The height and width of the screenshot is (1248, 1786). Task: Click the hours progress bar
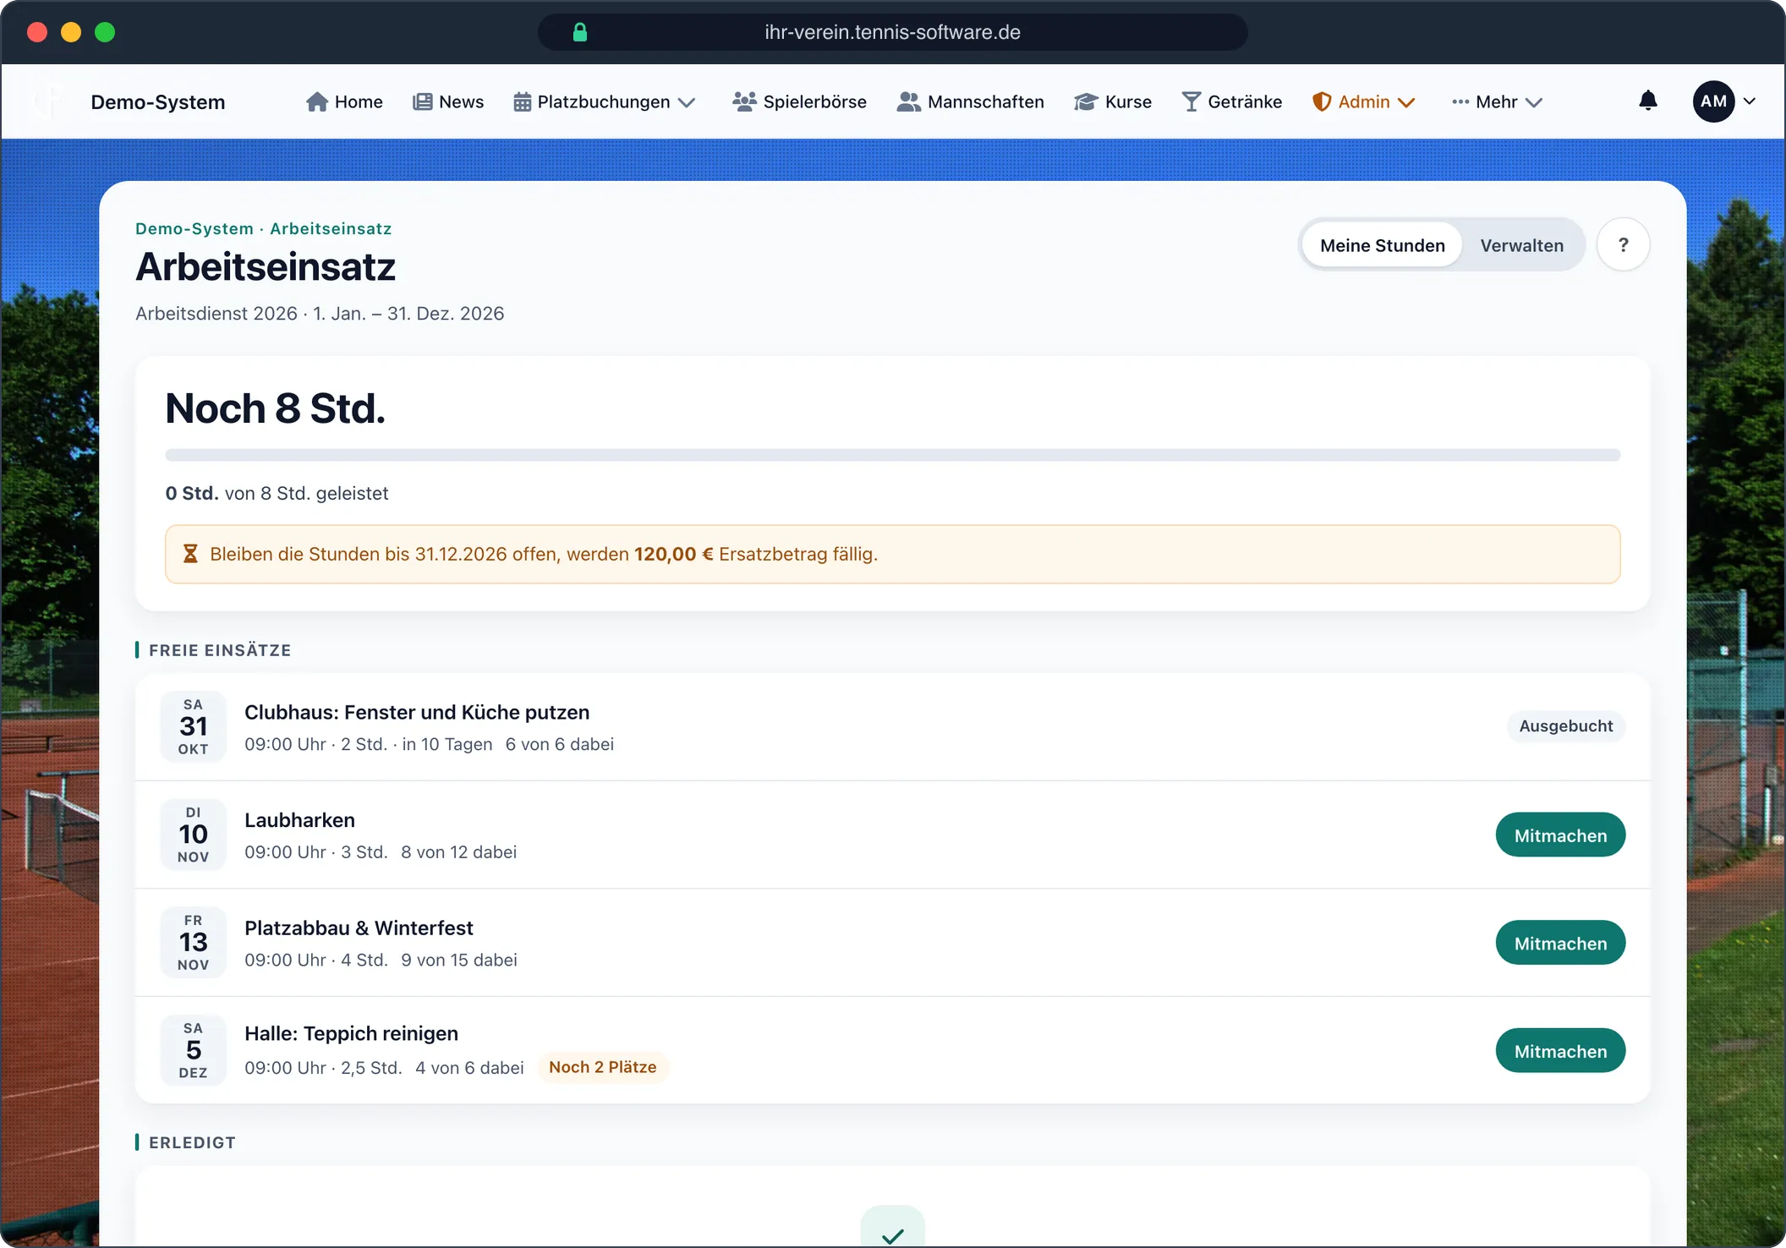(x=893, y=455)
